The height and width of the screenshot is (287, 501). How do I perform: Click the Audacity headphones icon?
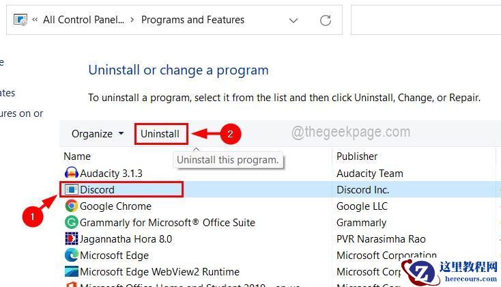click(x=71, y=173)
